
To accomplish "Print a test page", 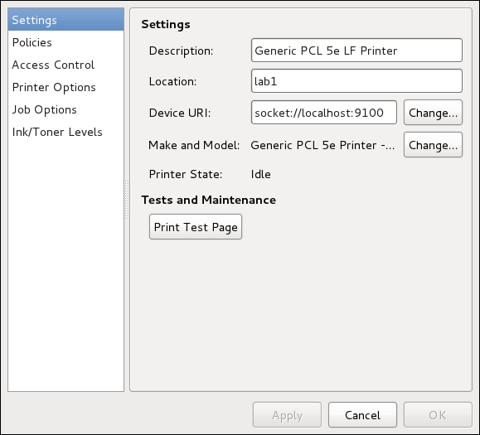I will [196, 227].
